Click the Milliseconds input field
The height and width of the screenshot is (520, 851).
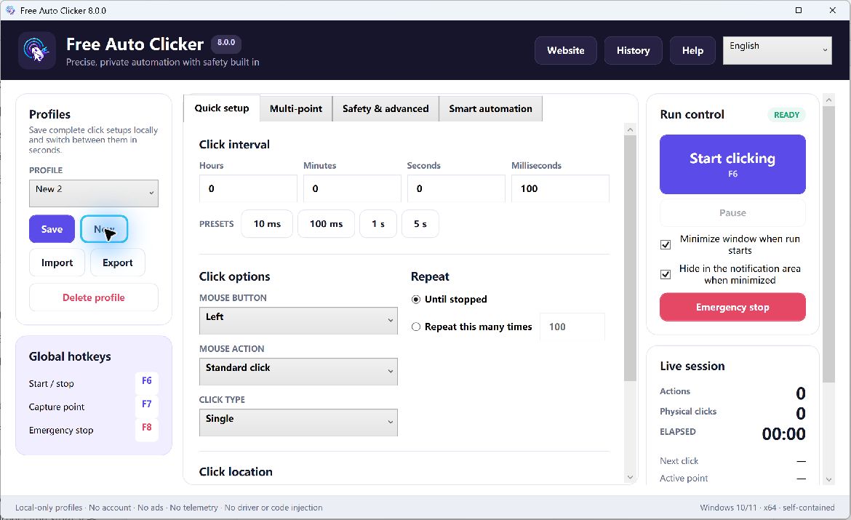pos(560,188)
